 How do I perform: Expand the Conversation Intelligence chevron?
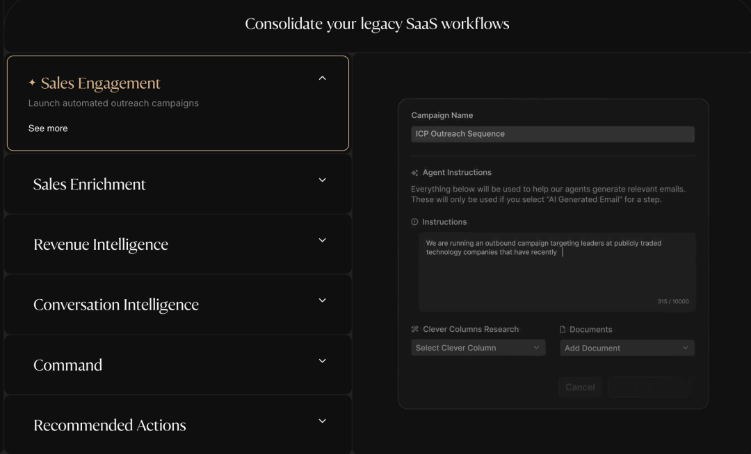322,301
